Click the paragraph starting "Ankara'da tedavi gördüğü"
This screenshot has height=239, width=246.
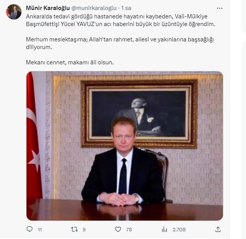(121, 20)
